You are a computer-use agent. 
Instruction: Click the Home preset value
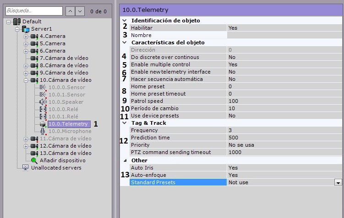[284, 86]
